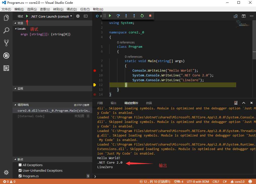Open the Extensions view
Image resolution: width=256 pixels, height=184 pixels.
(x=6, y=68)
